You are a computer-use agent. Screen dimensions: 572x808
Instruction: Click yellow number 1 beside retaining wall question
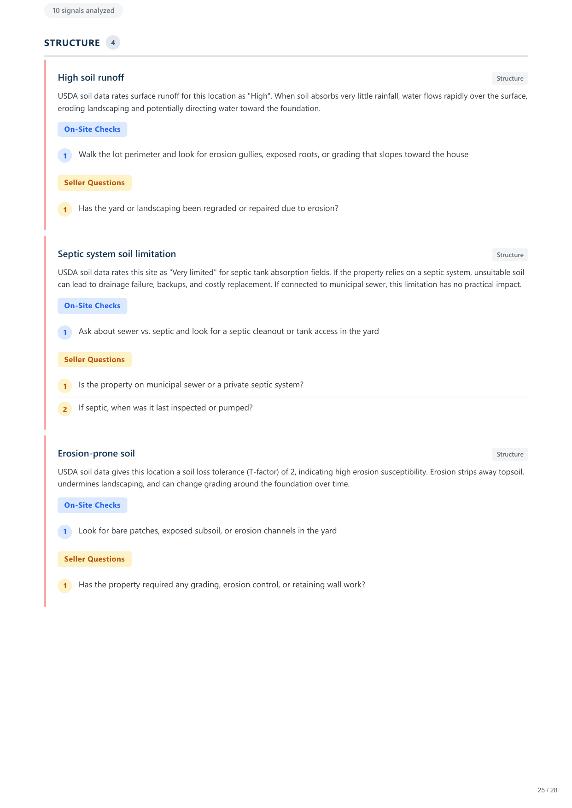pos(65,586)
